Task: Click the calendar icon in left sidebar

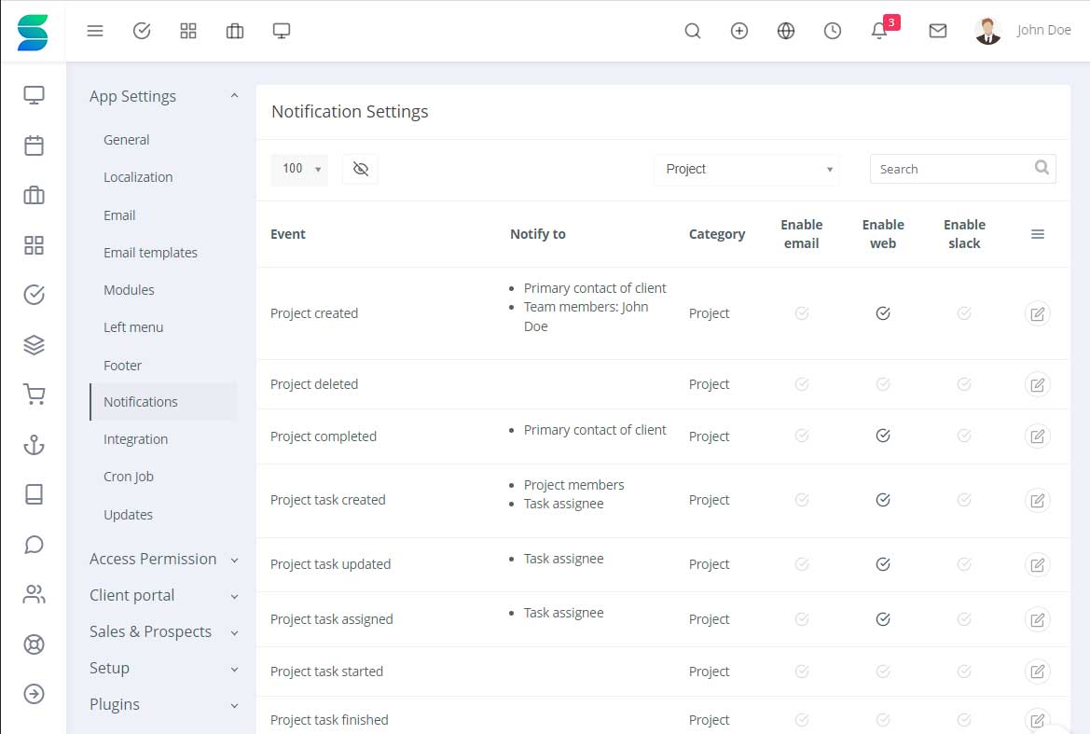Action: pos(34,145)
